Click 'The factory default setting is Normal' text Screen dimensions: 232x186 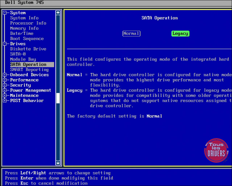tap(115, 116)
